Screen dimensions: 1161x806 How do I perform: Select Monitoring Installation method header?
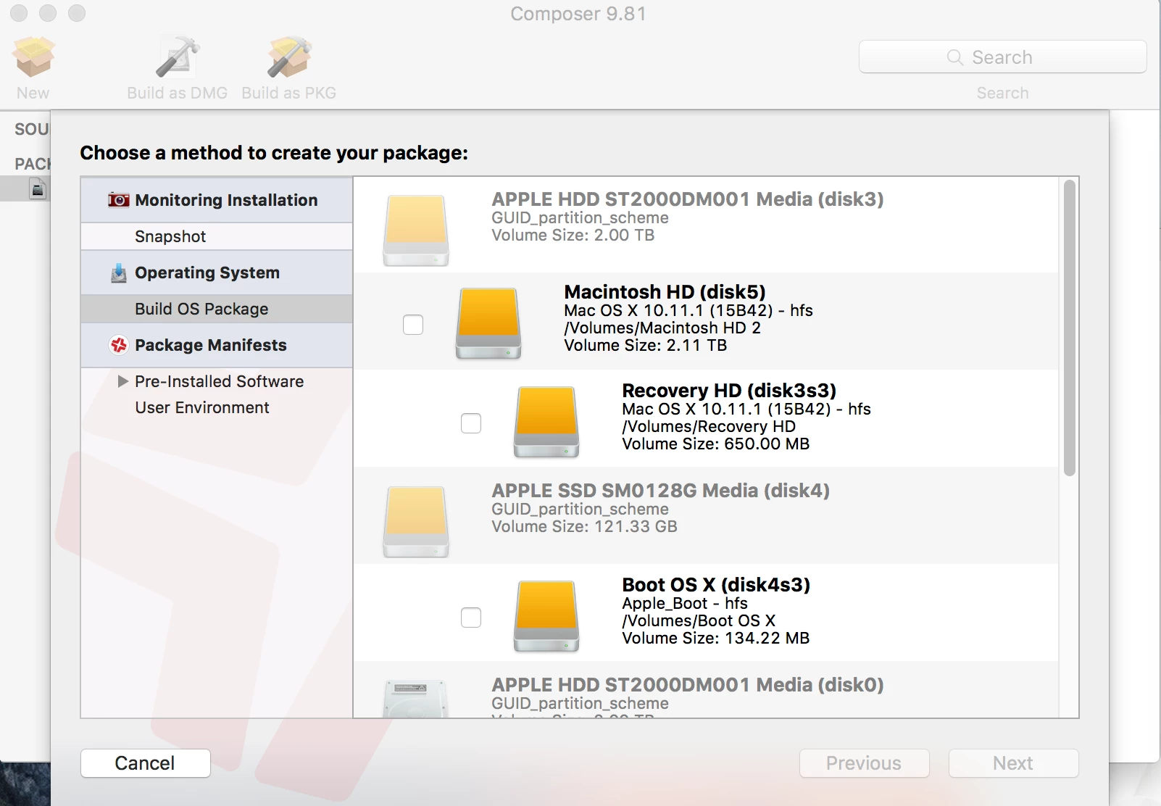(217, 200)
